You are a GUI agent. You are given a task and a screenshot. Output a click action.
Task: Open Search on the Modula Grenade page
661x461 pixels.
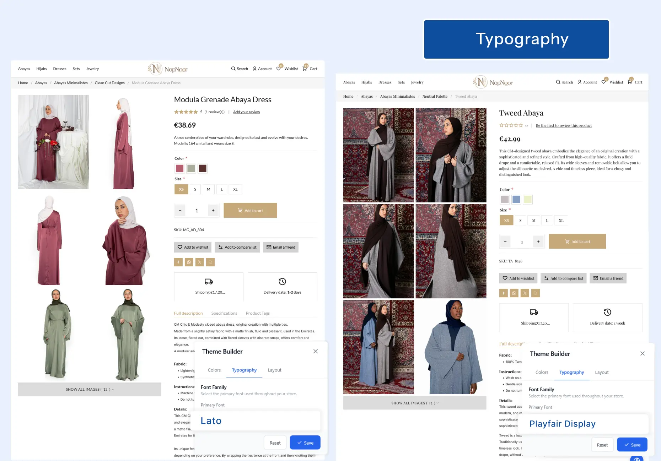(240, 69)
